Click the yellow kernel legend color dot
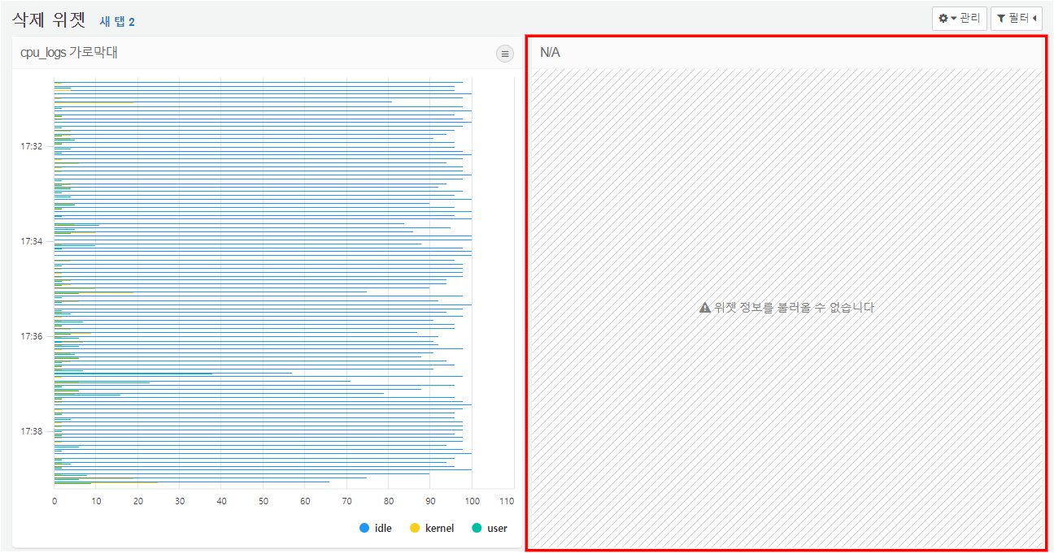 pos(415,528)
